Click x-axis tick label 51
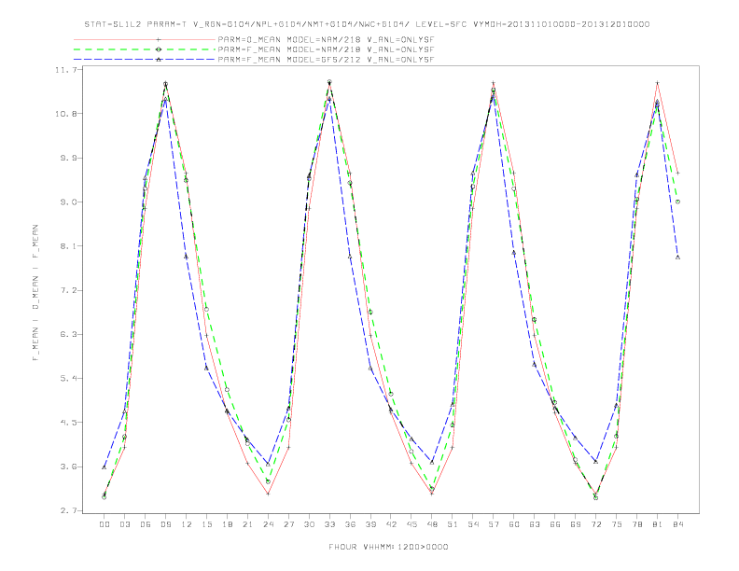This screenshot has width=739, height=571. pyautogui.click(x=453, y=524)
